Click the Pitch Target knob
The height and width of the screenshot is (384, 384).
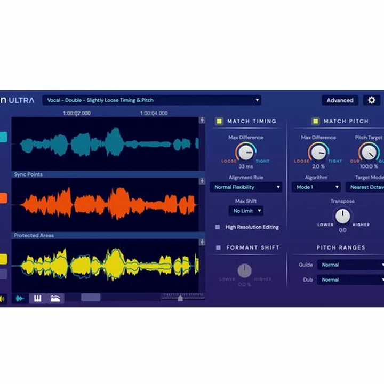[369, 153]
